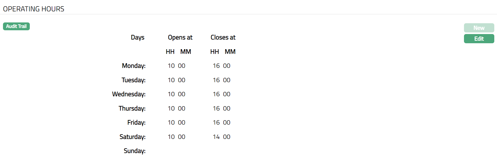
Task: Click the Opens at column header
Action: pos(180,37)
